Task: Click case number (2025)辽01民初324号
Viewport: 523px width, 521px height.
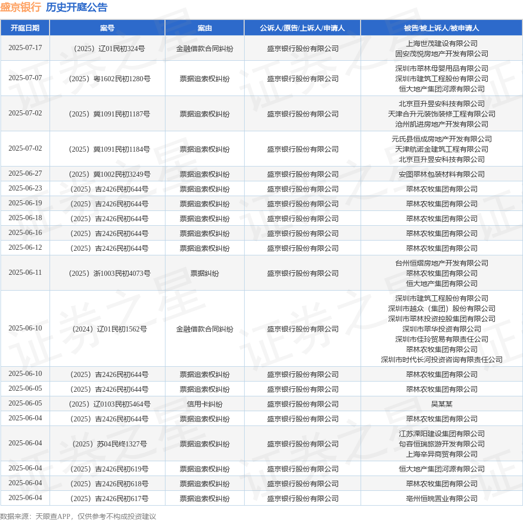Action: click(109, 49)
